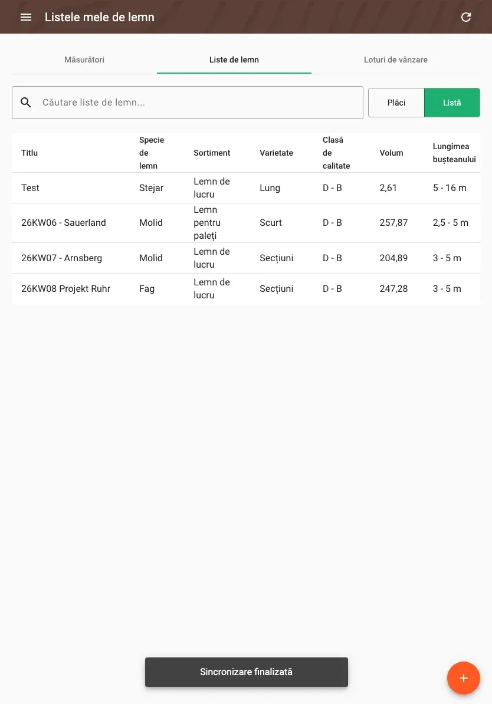Open the 26KW08 Projekt Ruhr list
492x704 pixels.
246,289
